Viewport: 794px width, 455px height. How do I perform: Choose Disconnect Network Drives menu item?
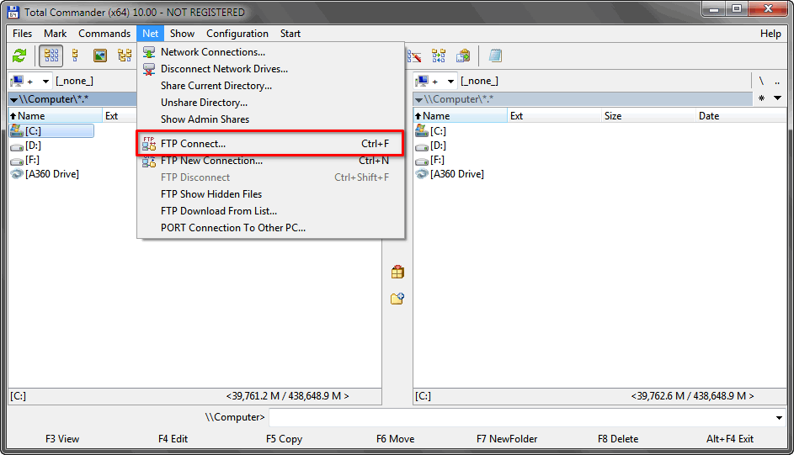(x=271, y=69)
